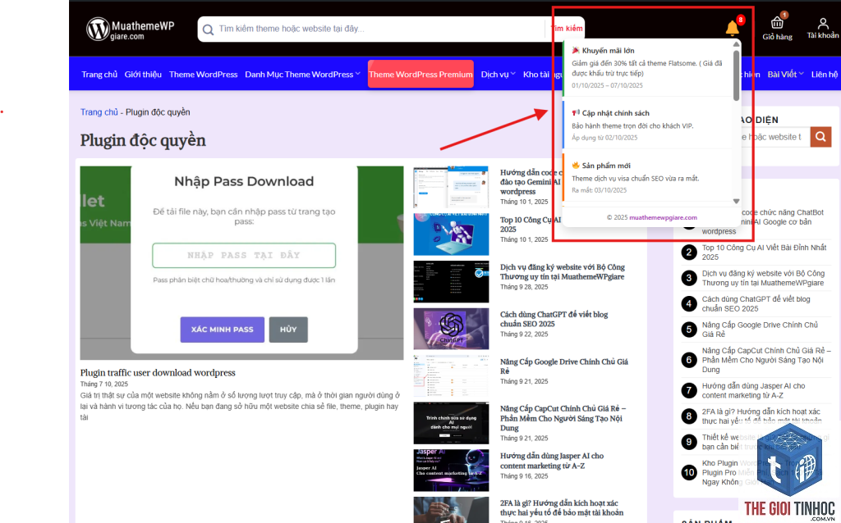This screenshot has width=841, height=523.
Task: Click the number 5 badge in the list
Action: [x=689, y=330]
